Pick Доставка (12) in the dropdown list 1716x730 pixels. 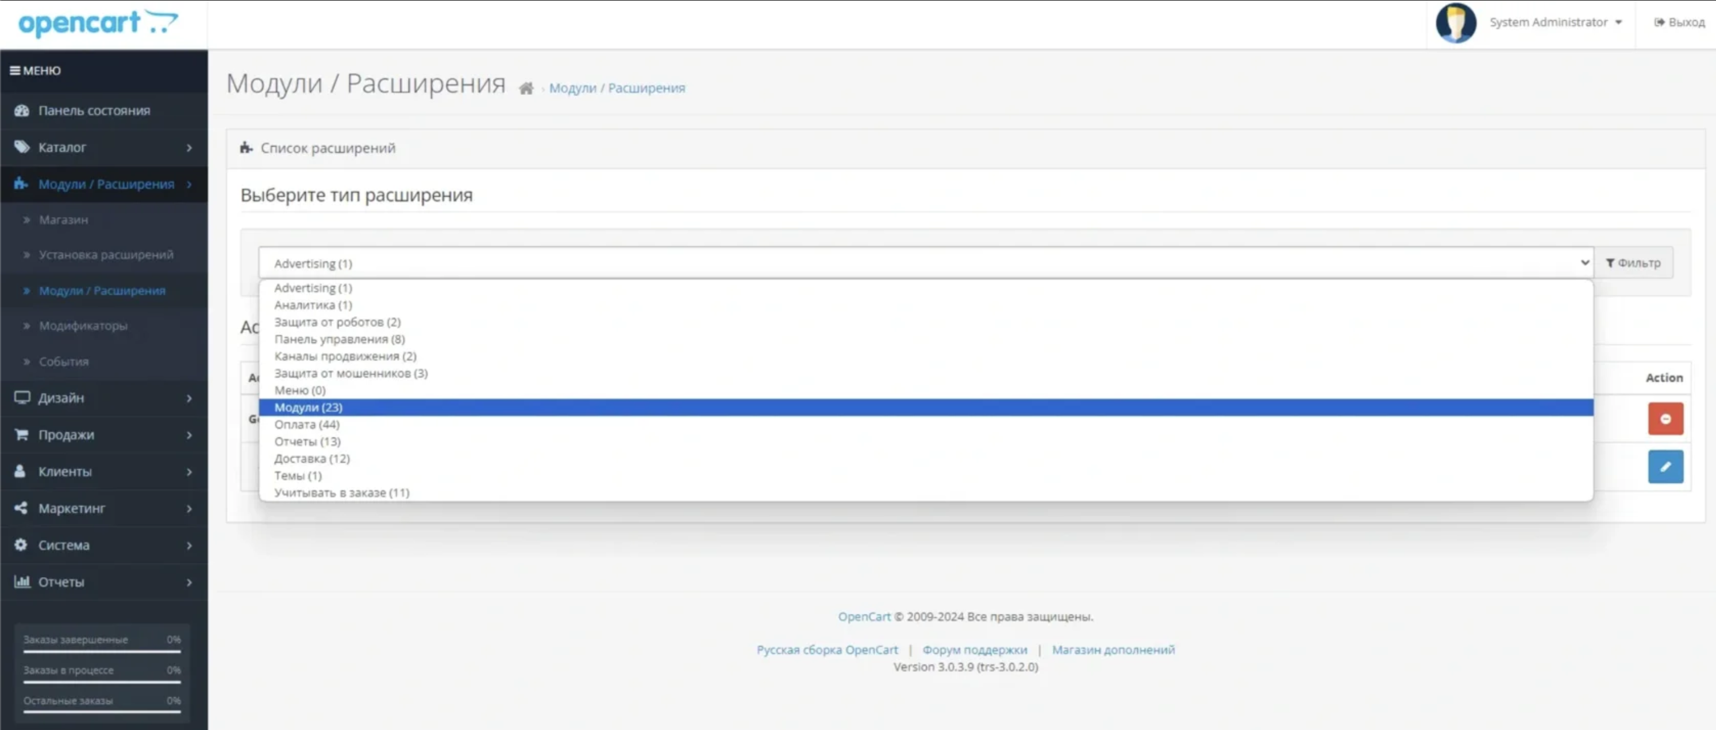[311, 459]
